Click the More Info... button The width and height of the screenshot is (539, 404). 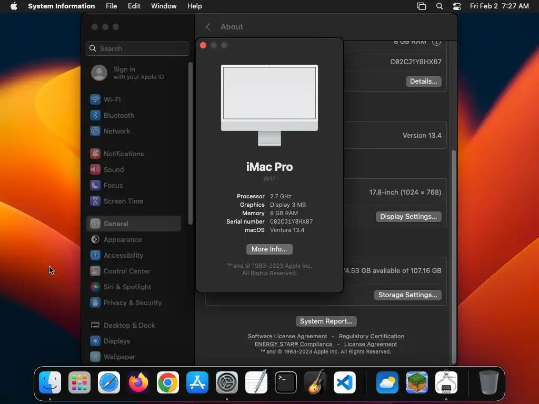pos(269,249)
